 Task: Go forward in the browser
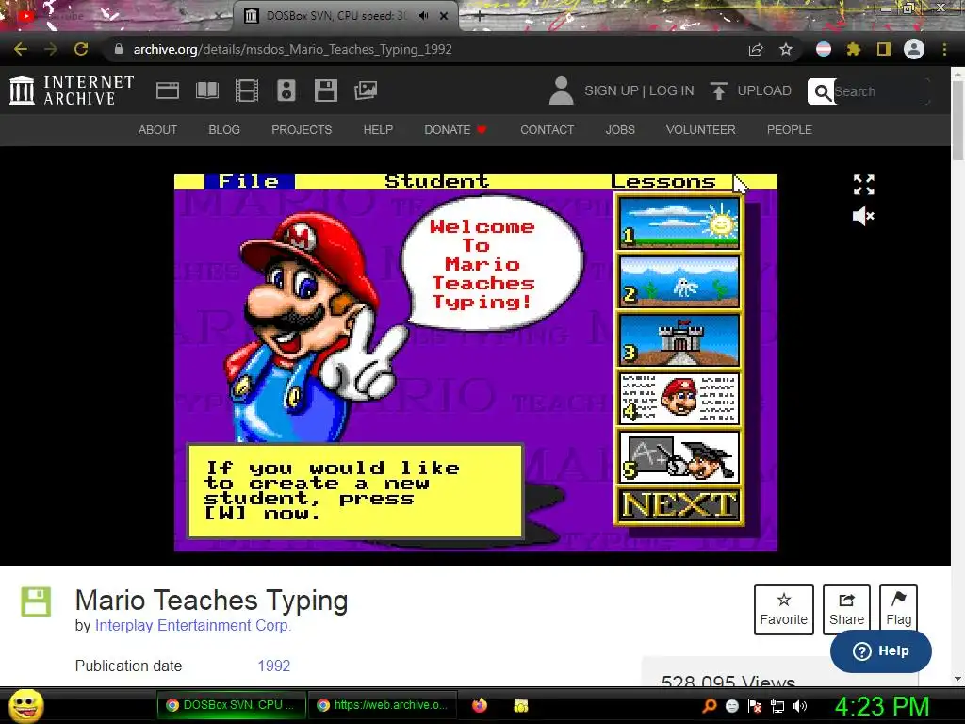51,49
